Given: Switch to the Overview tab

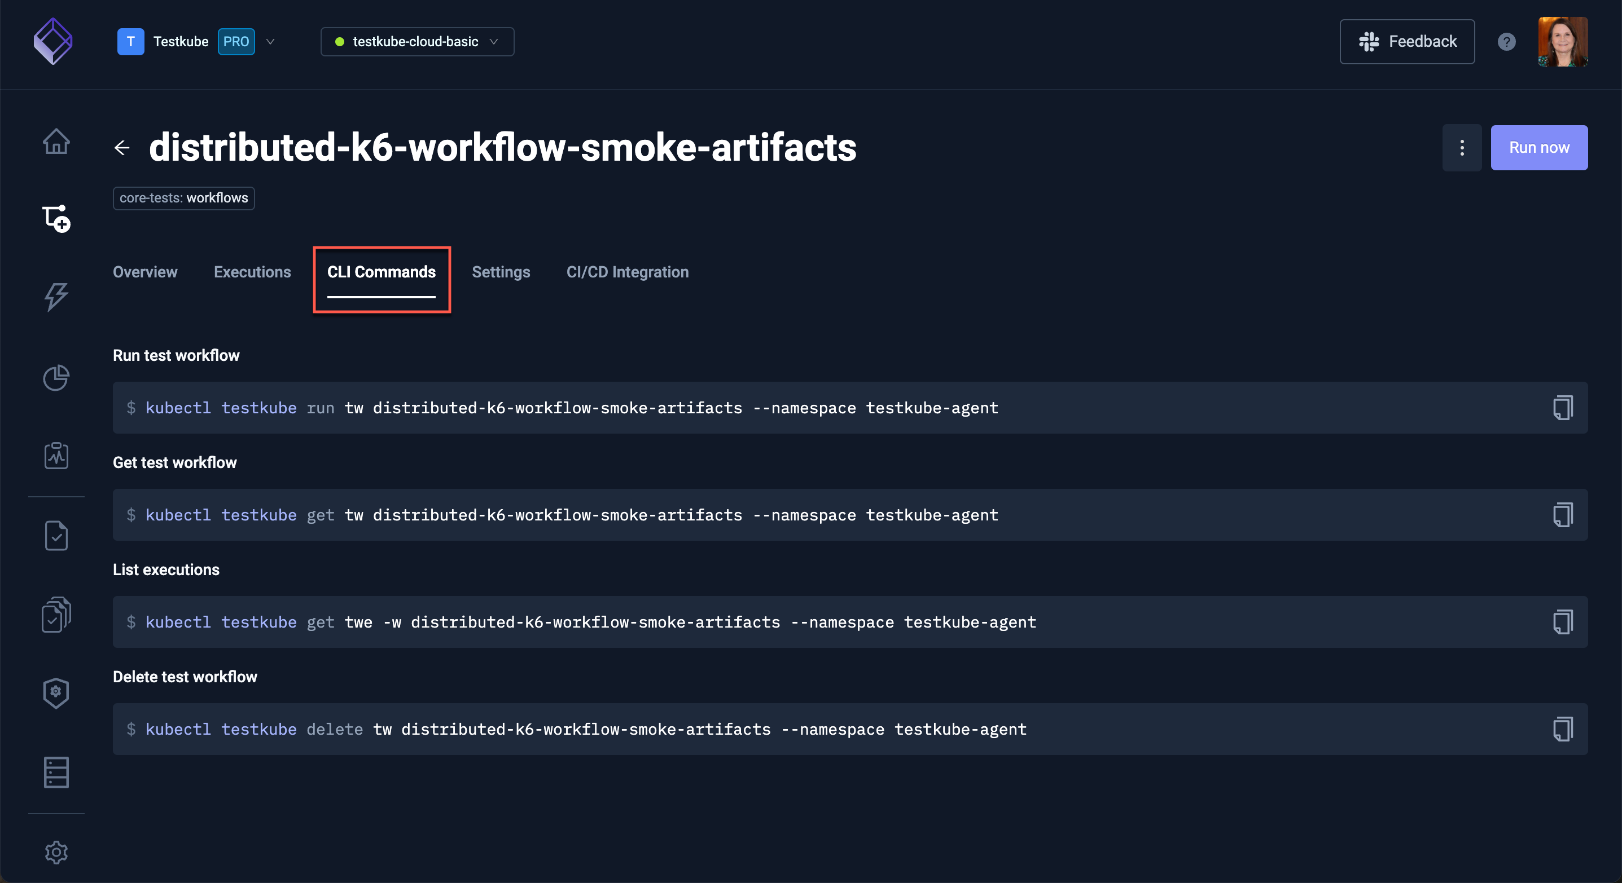Looking at the screenshot, I should [x=144, y=272].
